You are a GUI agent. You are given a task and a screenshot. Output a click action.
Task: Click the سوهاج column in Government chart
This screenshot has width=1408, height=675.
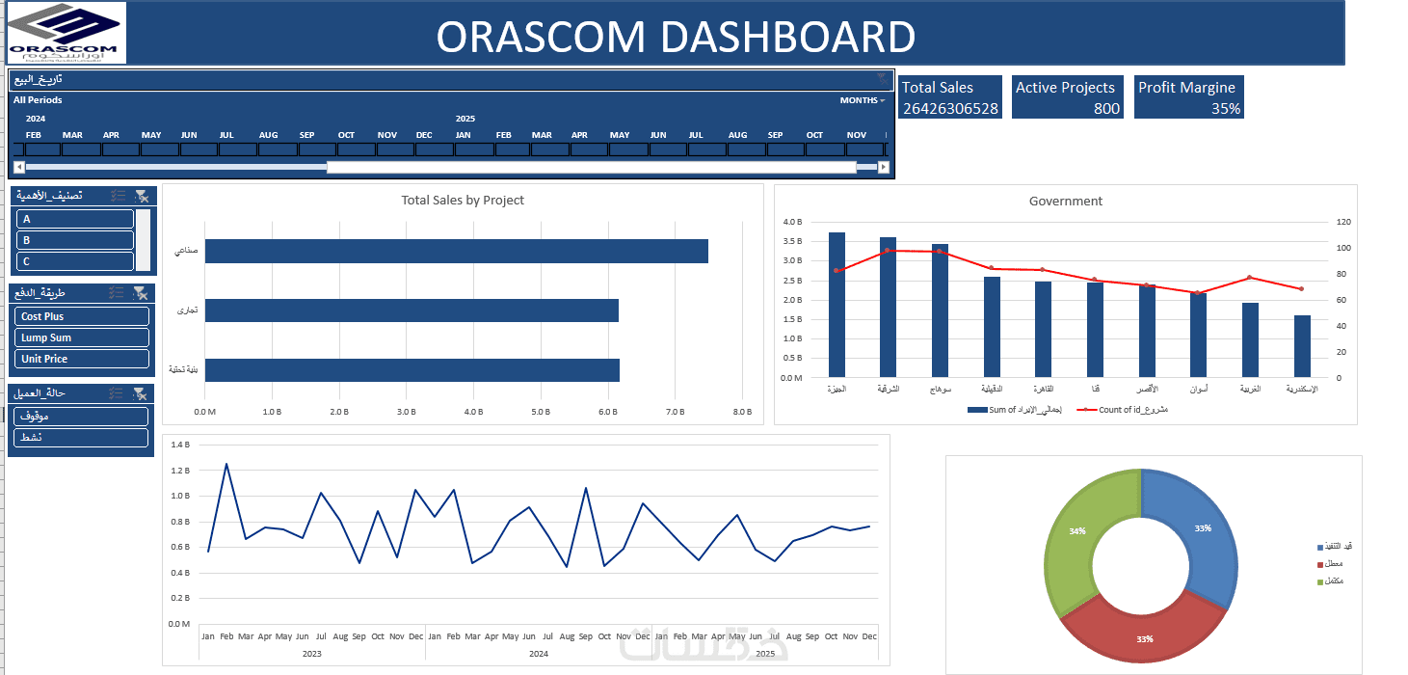(x=940, y=310)
